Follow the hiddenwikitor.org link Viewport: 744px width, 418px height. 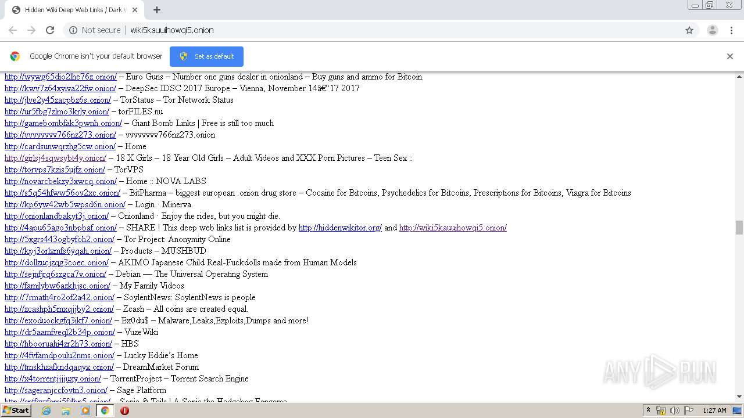[340, 228]
